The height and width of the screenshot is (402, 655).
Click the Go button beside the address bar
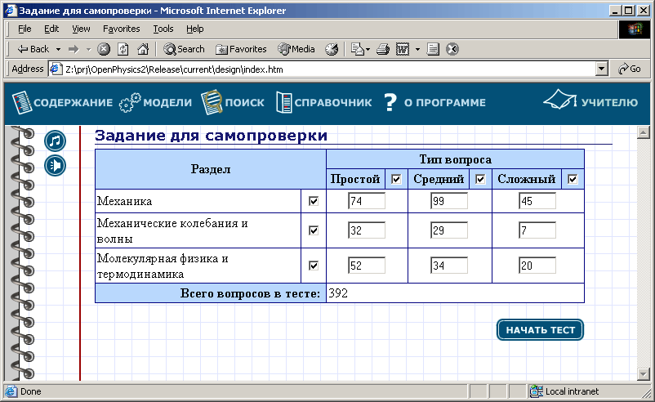tap(630, 69)
